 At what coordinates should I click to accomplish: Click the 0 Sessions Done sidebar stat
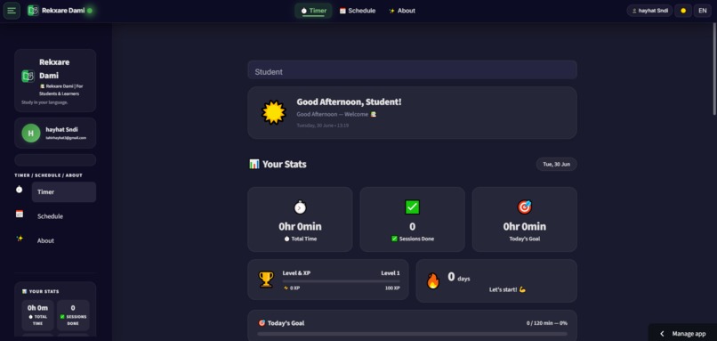click(x=73, y=315)
